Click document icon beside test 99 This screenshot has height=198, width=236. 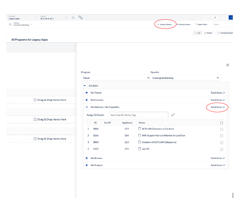coord(139,149)
